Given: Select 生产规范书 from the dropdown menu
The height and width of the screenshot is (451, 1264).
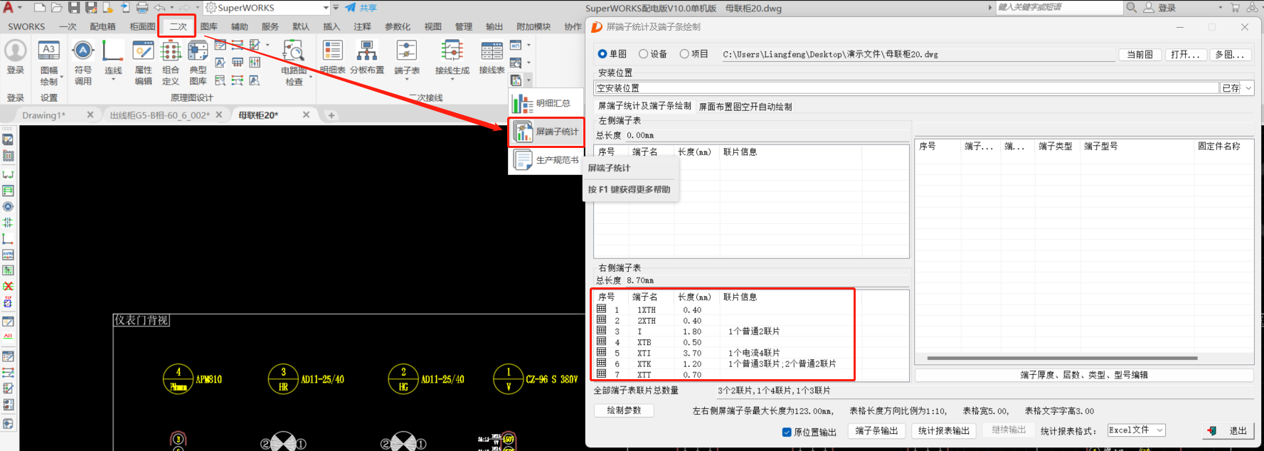Looking at the screenshot, I should (546, 160).
